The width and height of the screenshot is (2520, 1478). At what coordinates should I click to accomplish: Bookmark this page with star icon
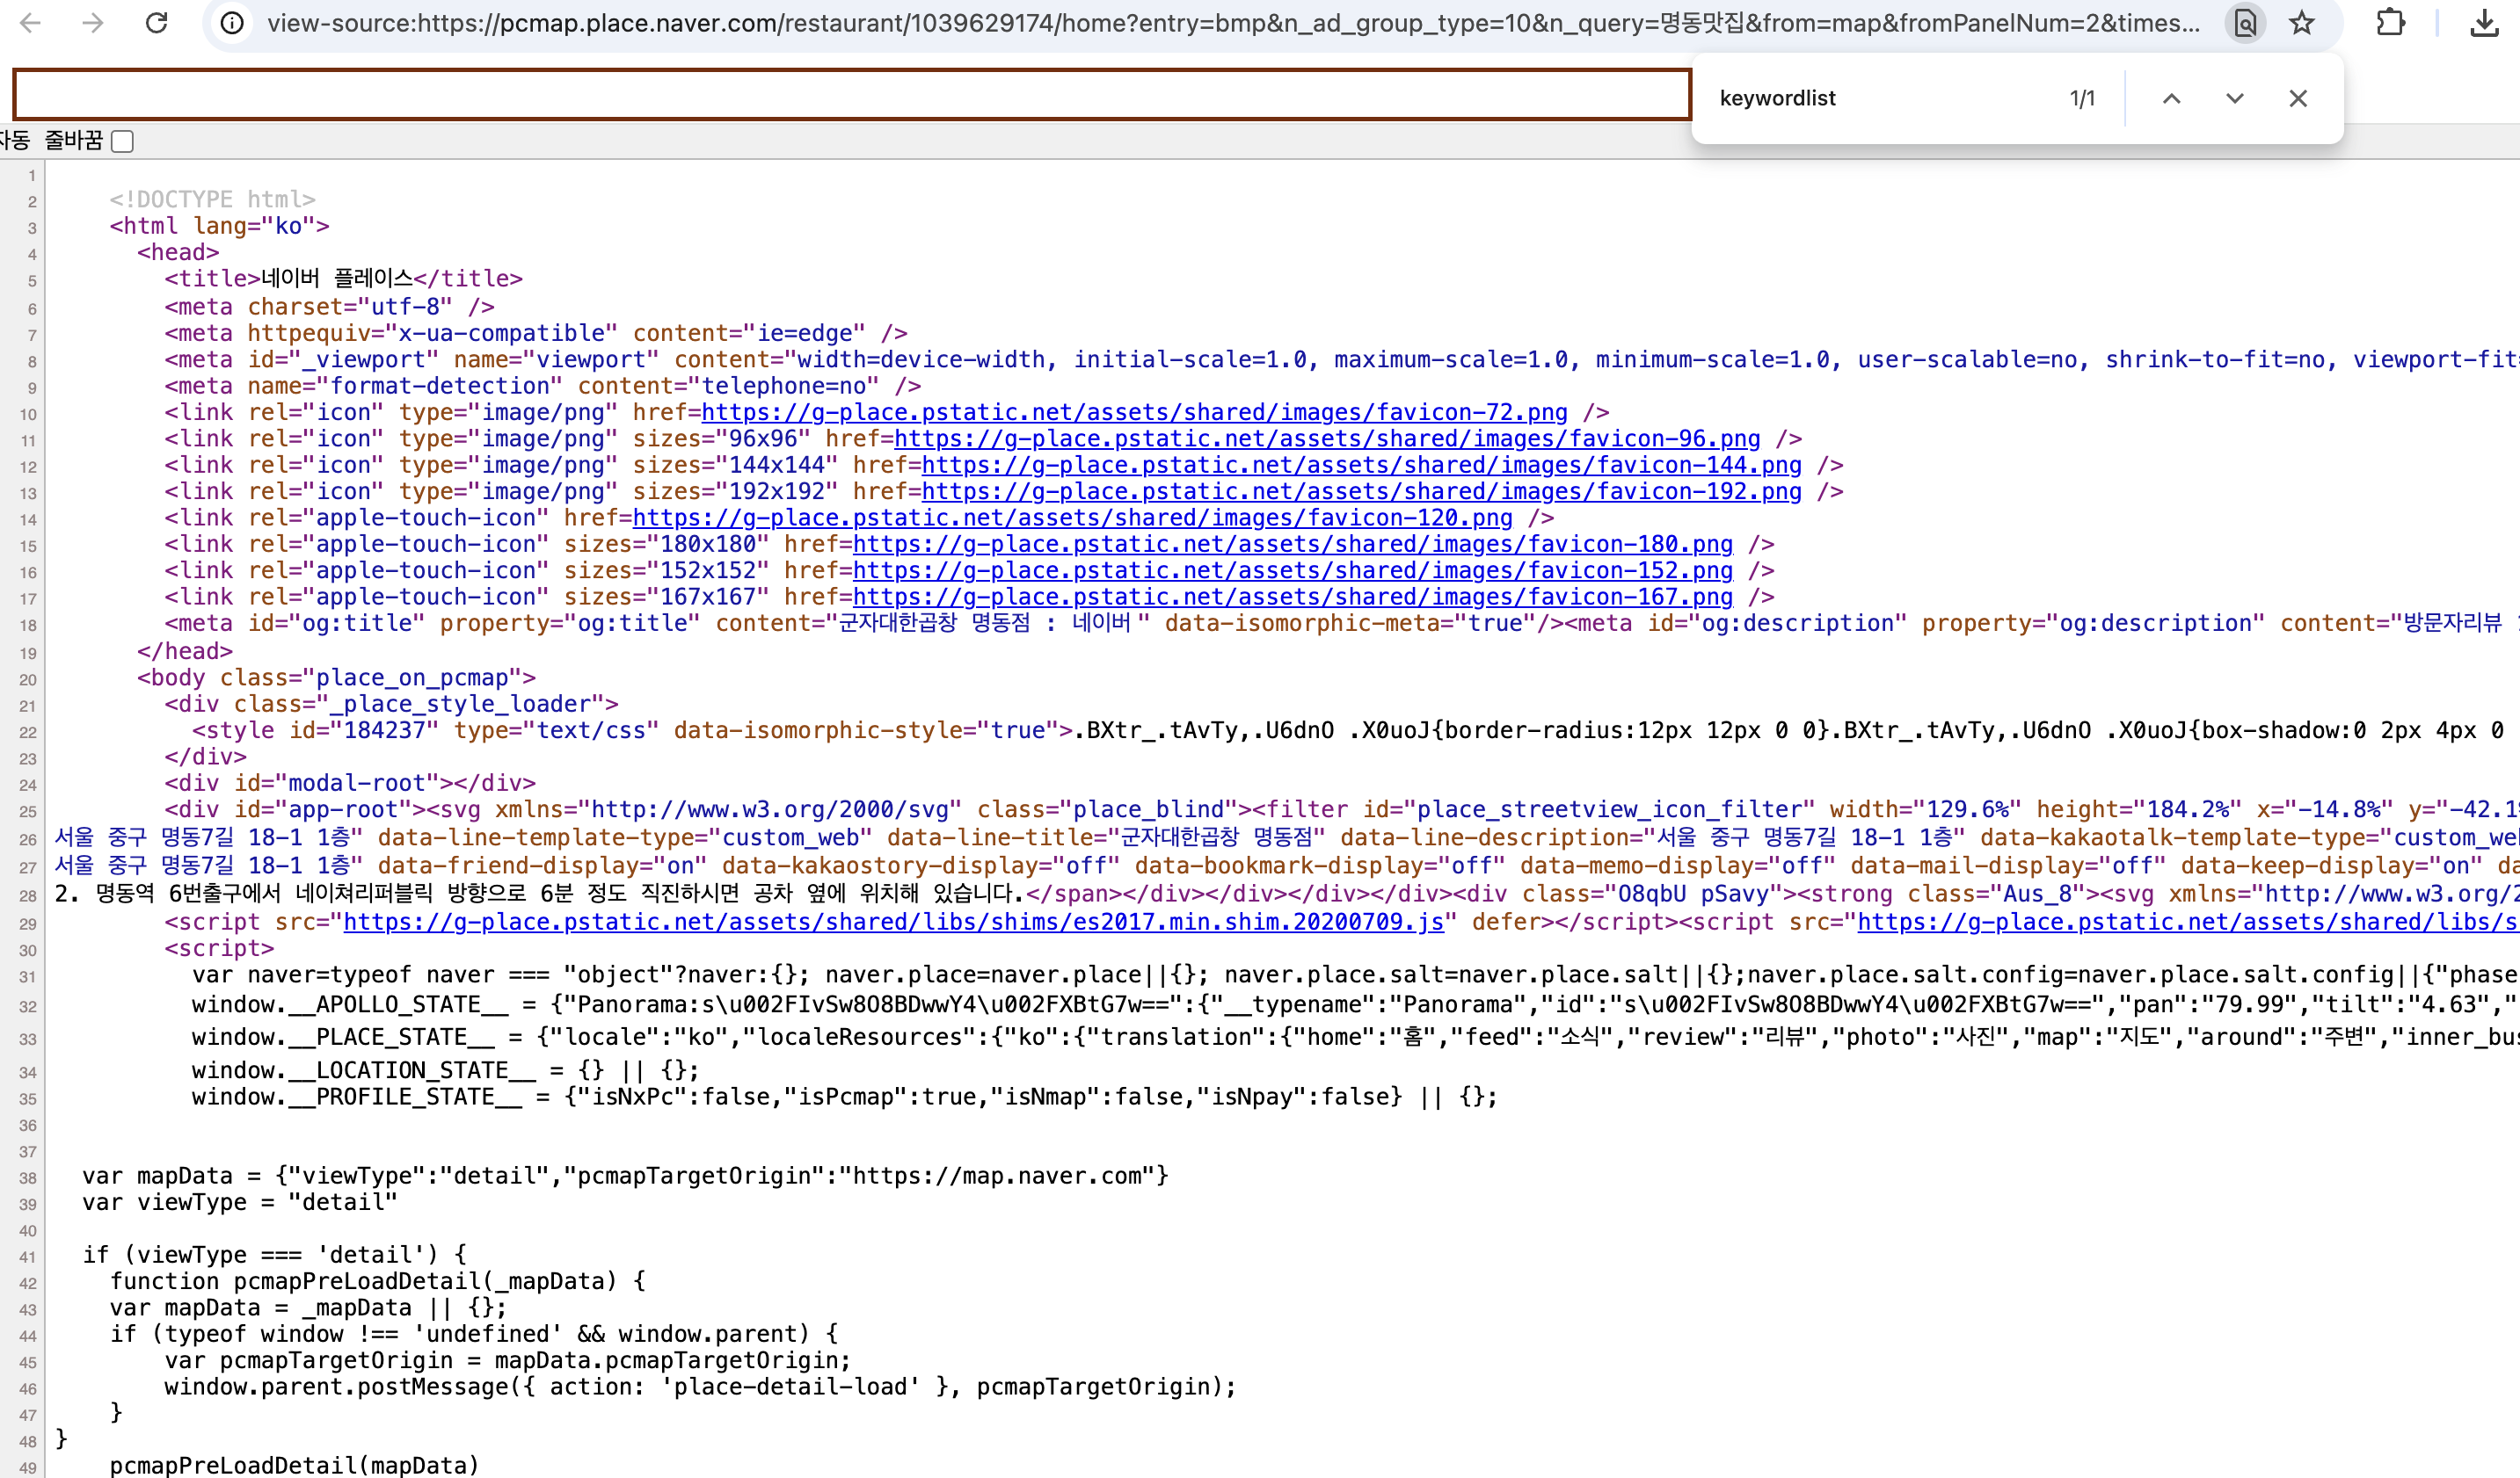[x=2302, y=22]
